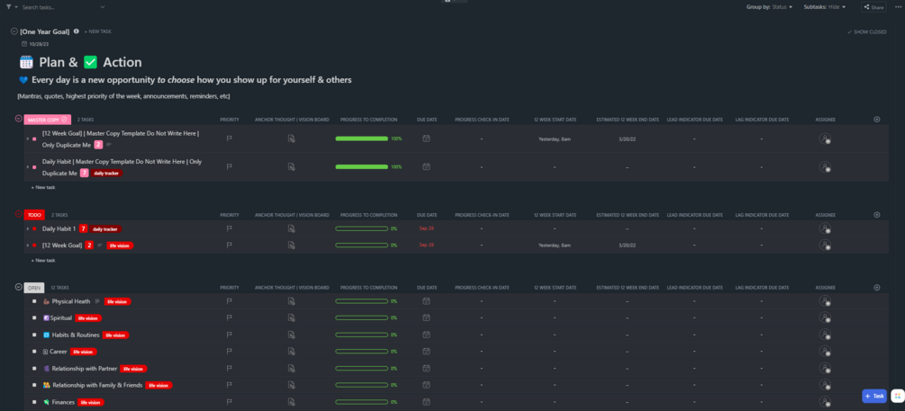
Task: Toggle SHOW CLOSED tasks
Action: [x=866, y=31]
